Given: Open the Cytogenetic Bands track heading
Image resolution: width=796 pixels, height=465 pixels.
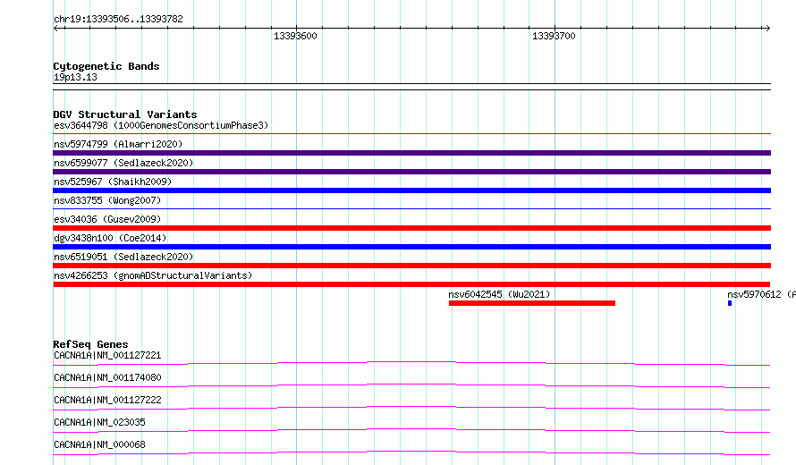Looking at the screenshot, I should (106, 66).
